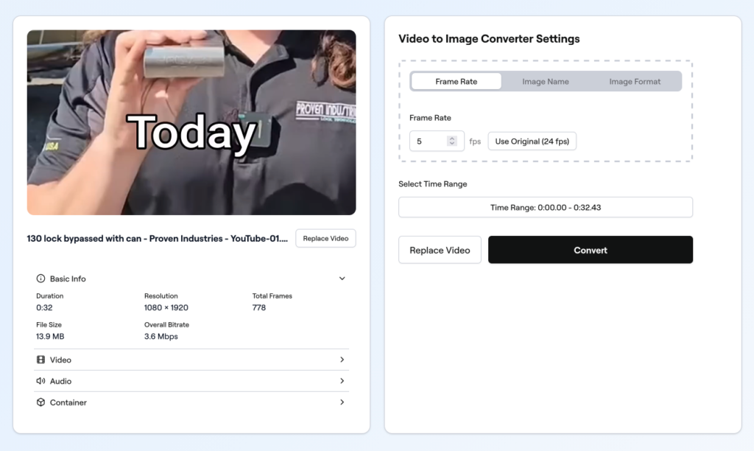Click the Basic Info circle icon
The image size is (754, 451).
click(x=40, y=279)
